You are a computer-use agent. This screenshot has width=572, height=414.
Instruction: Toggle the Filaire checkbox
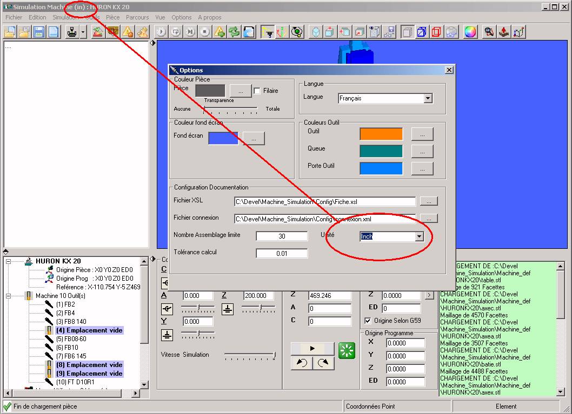[257, 91]
